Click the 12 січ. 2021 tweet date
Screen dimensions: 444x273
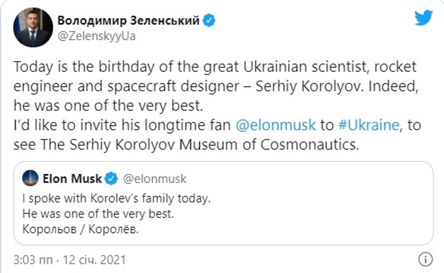[91, 260]
